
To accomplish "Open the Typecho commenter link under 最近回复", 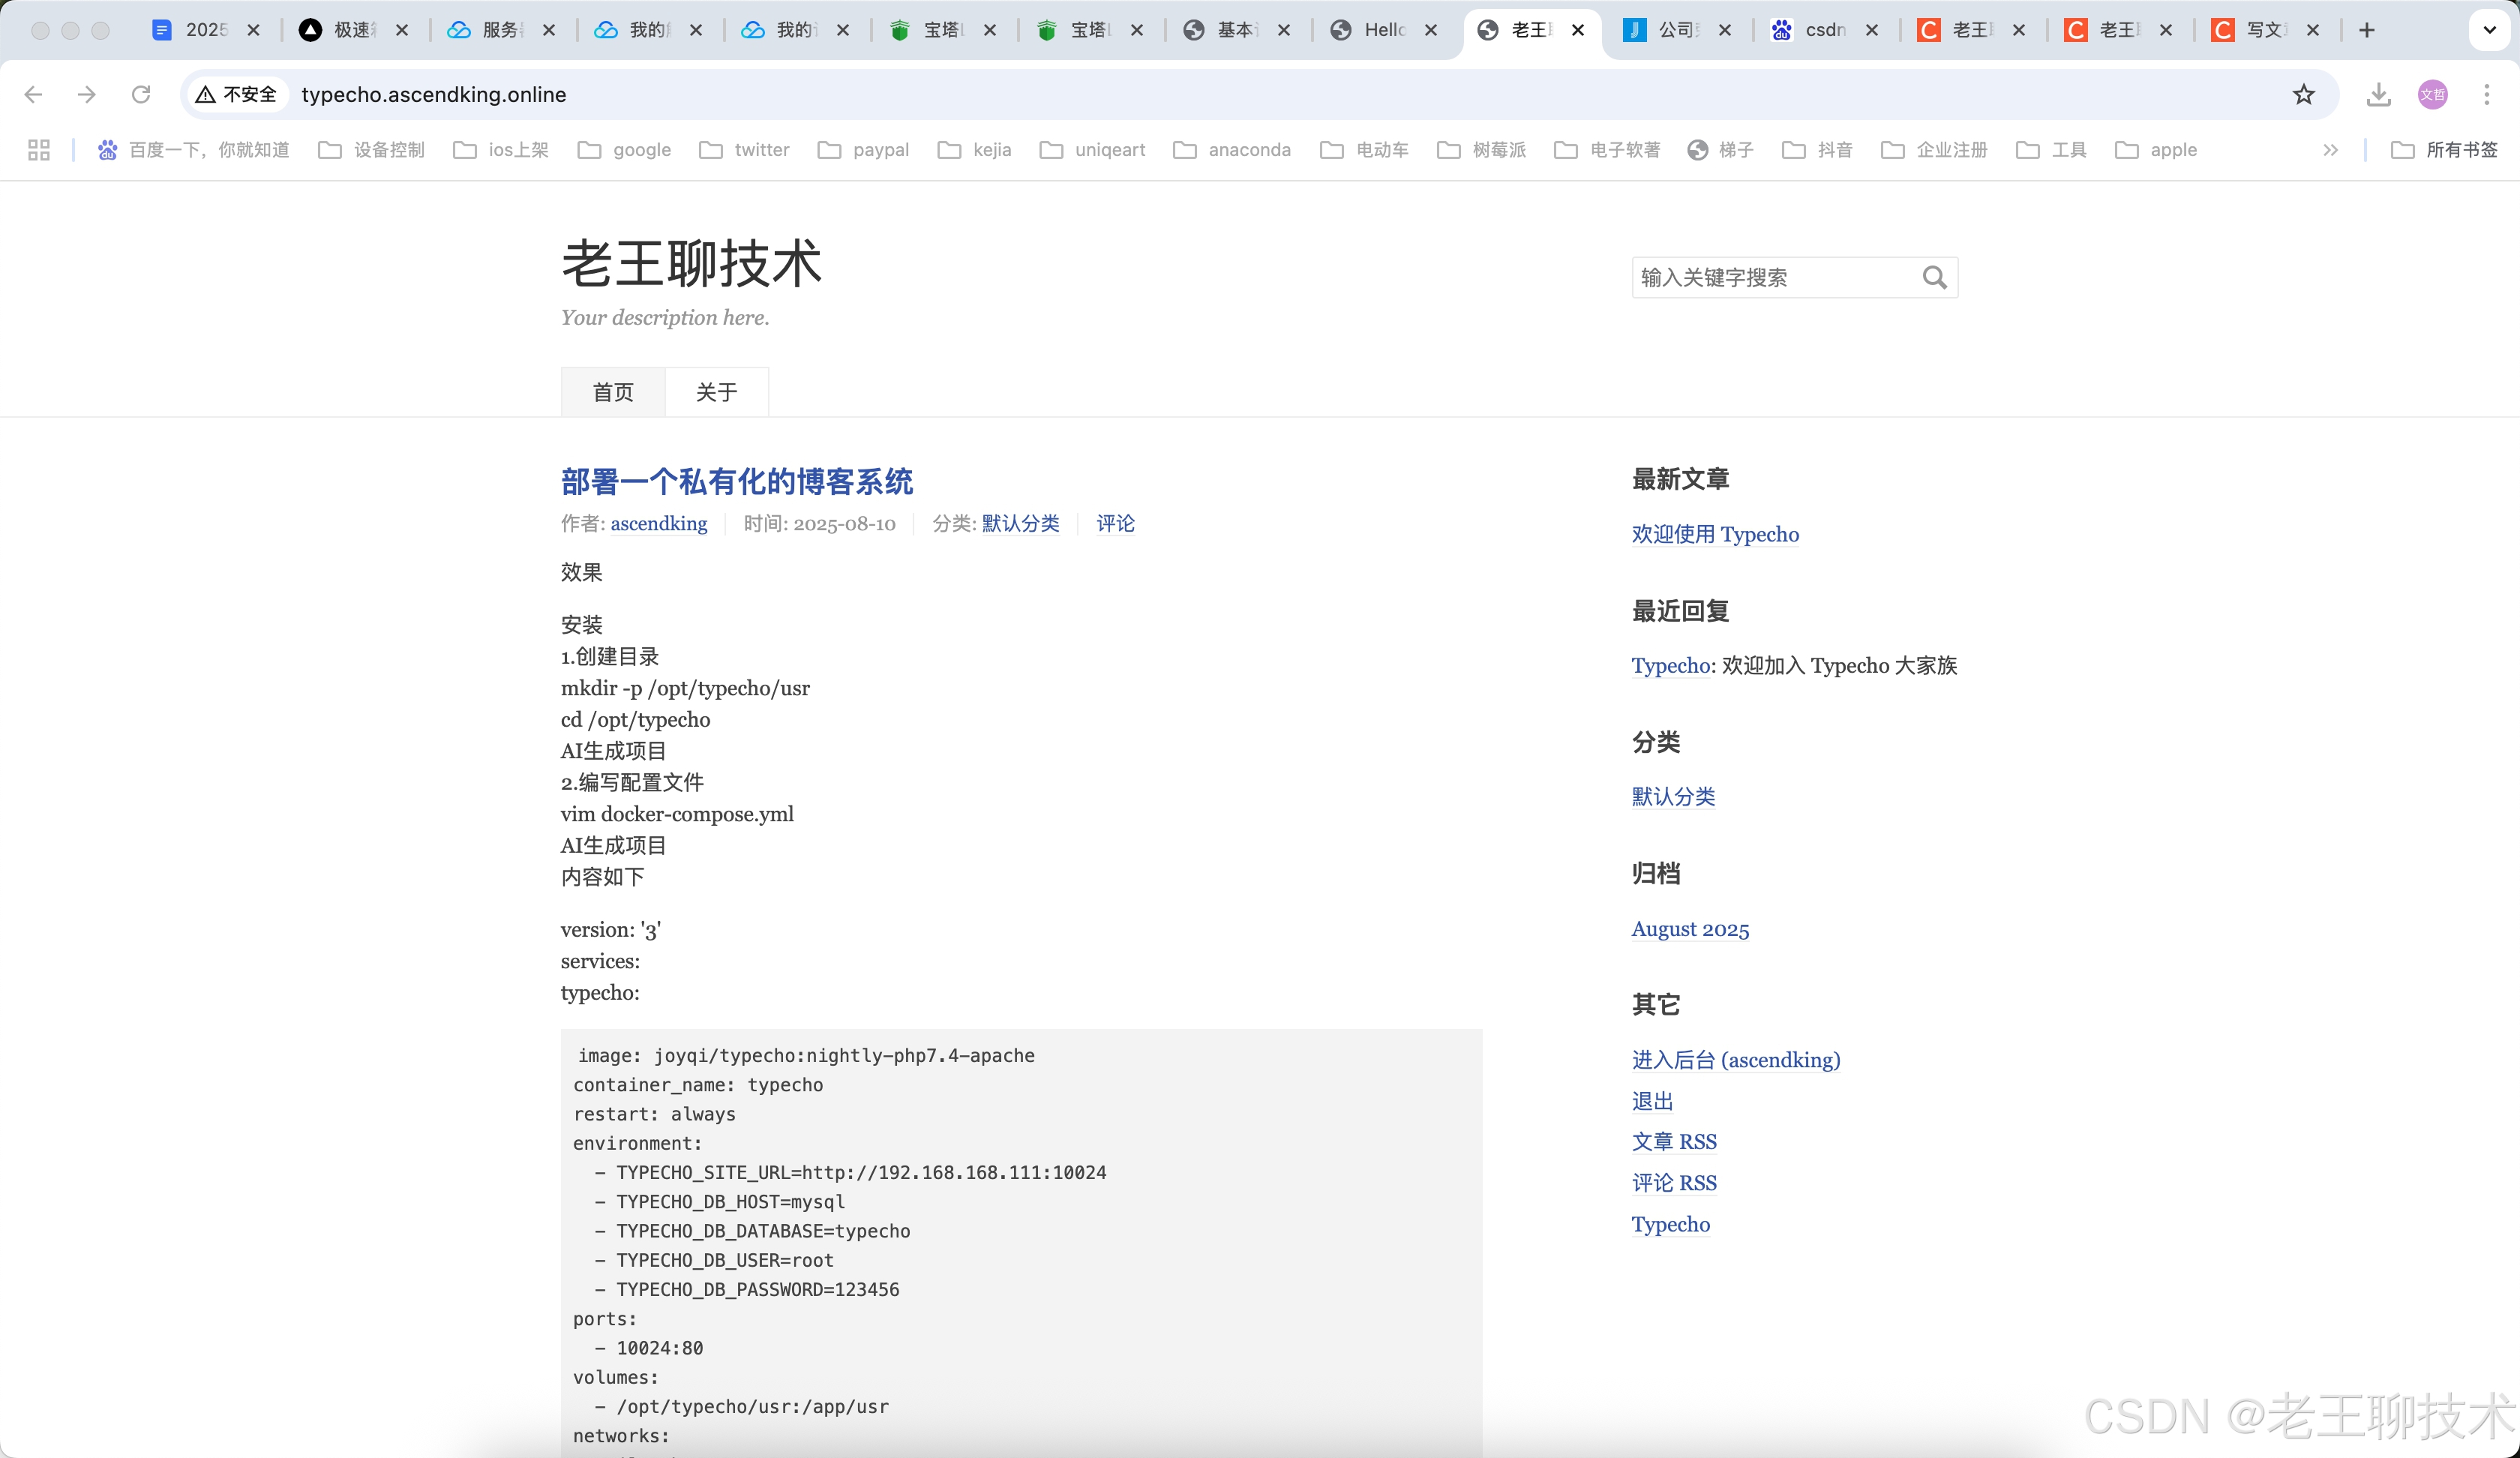I will tap(1671, 665).
